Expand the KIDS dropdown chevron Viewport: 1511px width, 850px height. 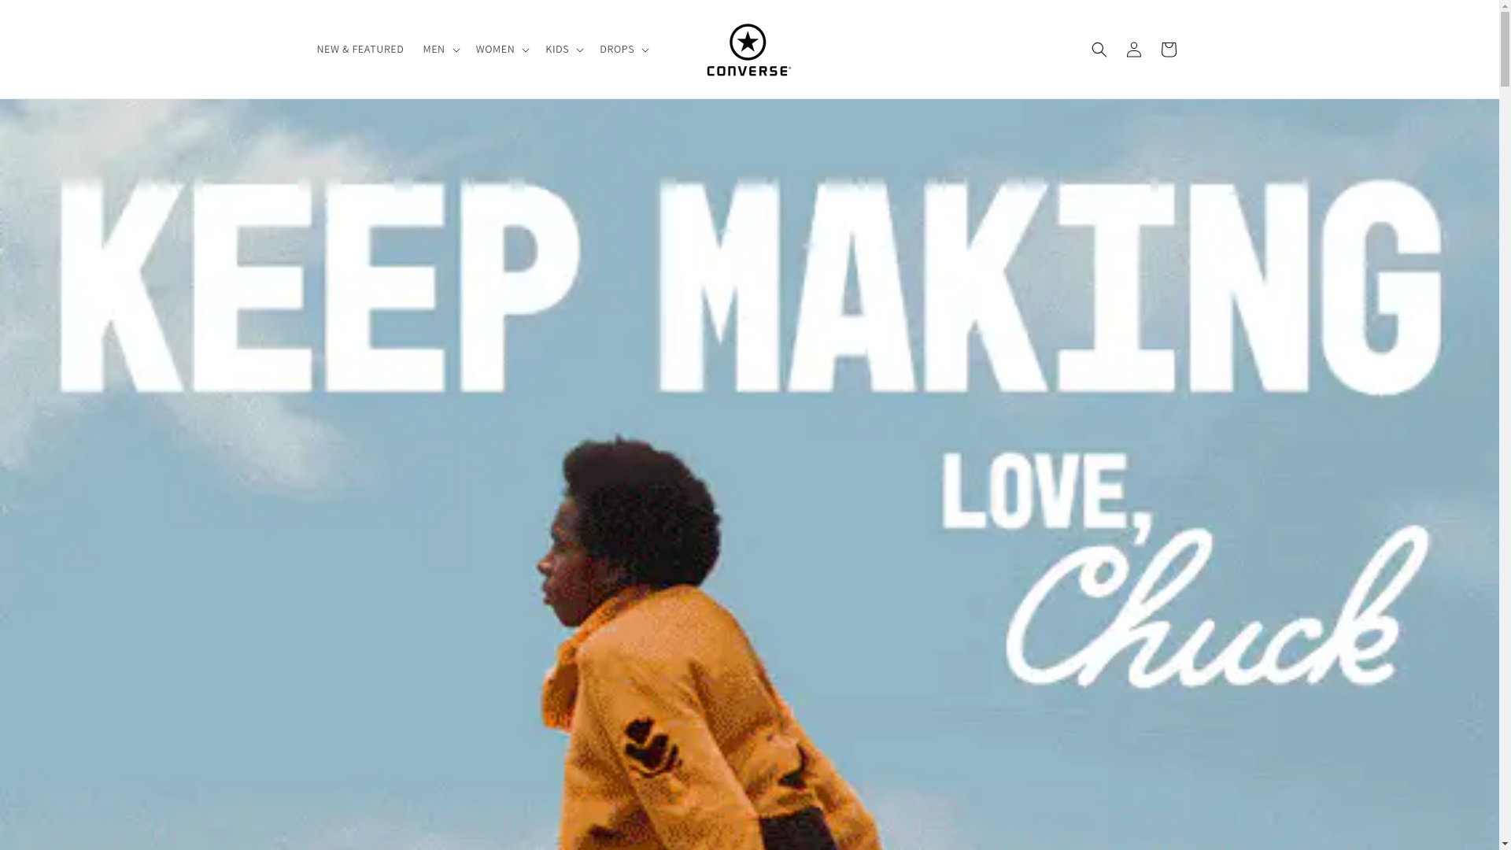tap(579, 50)
